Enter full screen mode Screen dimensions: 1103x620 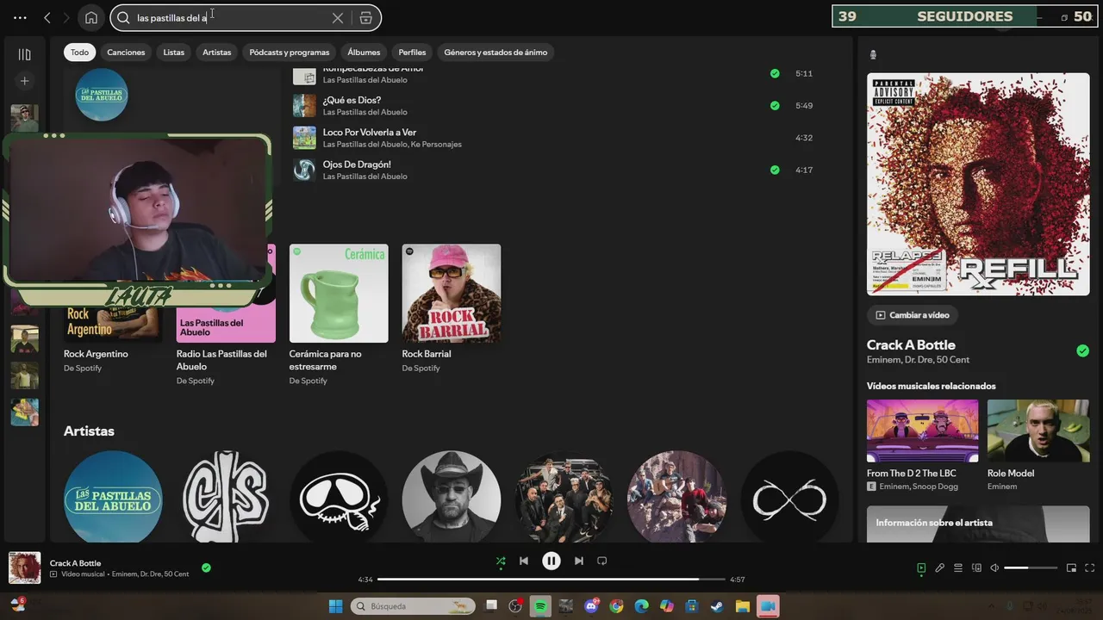[x=1089, y=568]
